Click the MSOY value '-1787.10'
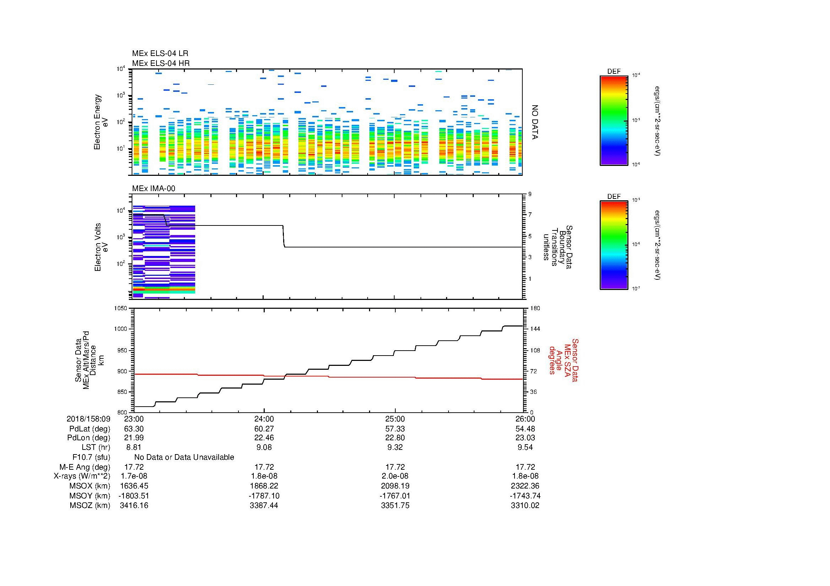Screen dimensions: 830x586 click(264, 496)
